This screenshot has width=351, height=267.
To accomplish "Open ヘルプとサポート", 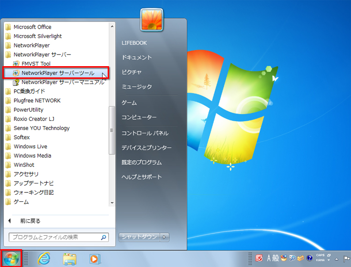I will point(142,177).
